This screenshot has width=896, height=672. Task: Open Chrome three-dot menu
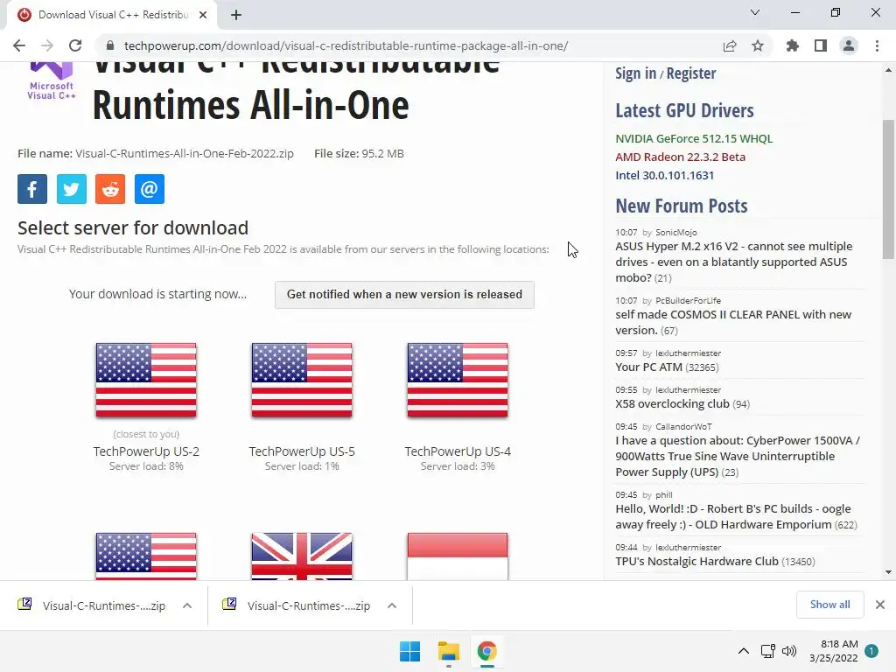tap(877, 45)
